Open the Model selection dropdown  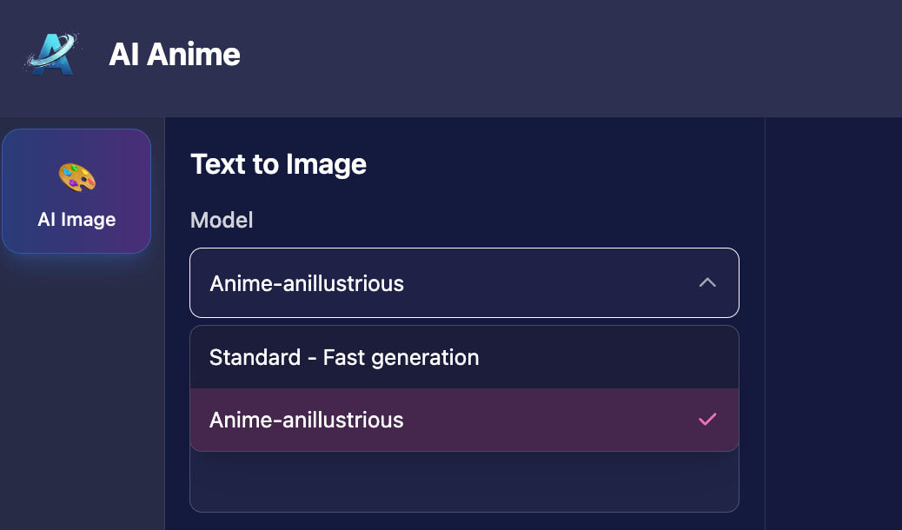click(x=464, y=282)
